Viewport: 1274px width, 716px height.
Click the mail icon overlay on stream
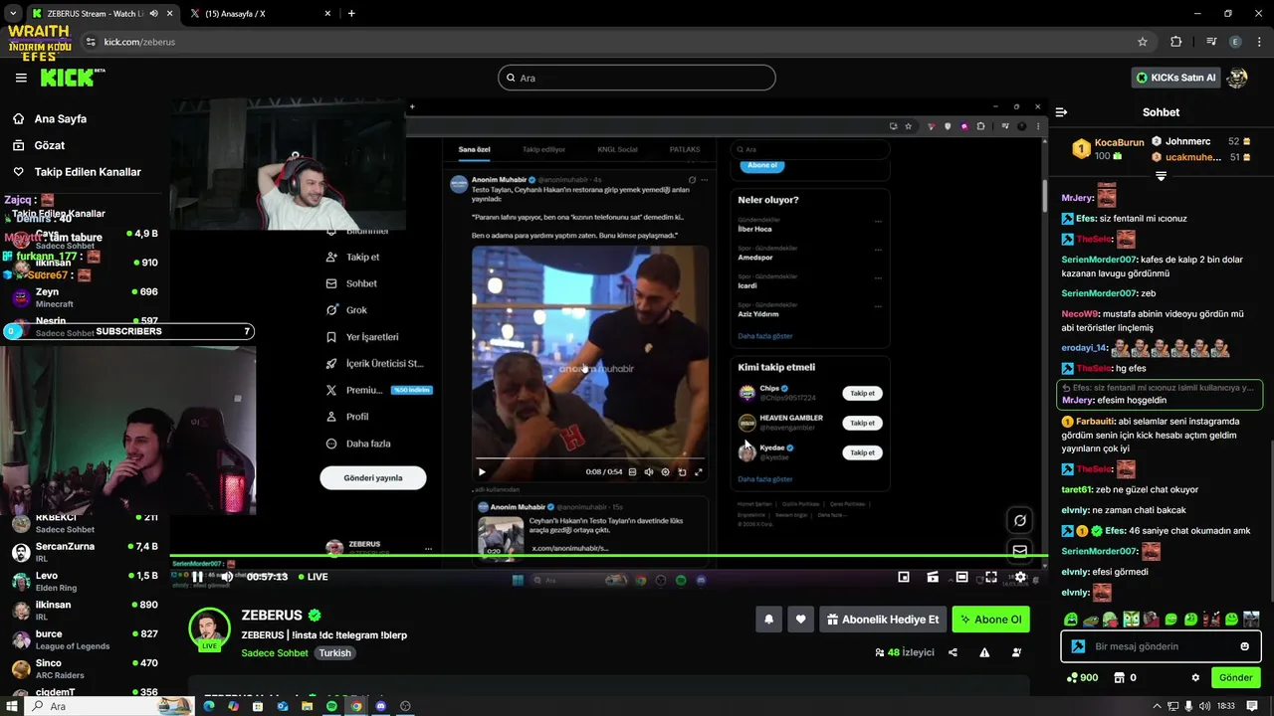1020,550
